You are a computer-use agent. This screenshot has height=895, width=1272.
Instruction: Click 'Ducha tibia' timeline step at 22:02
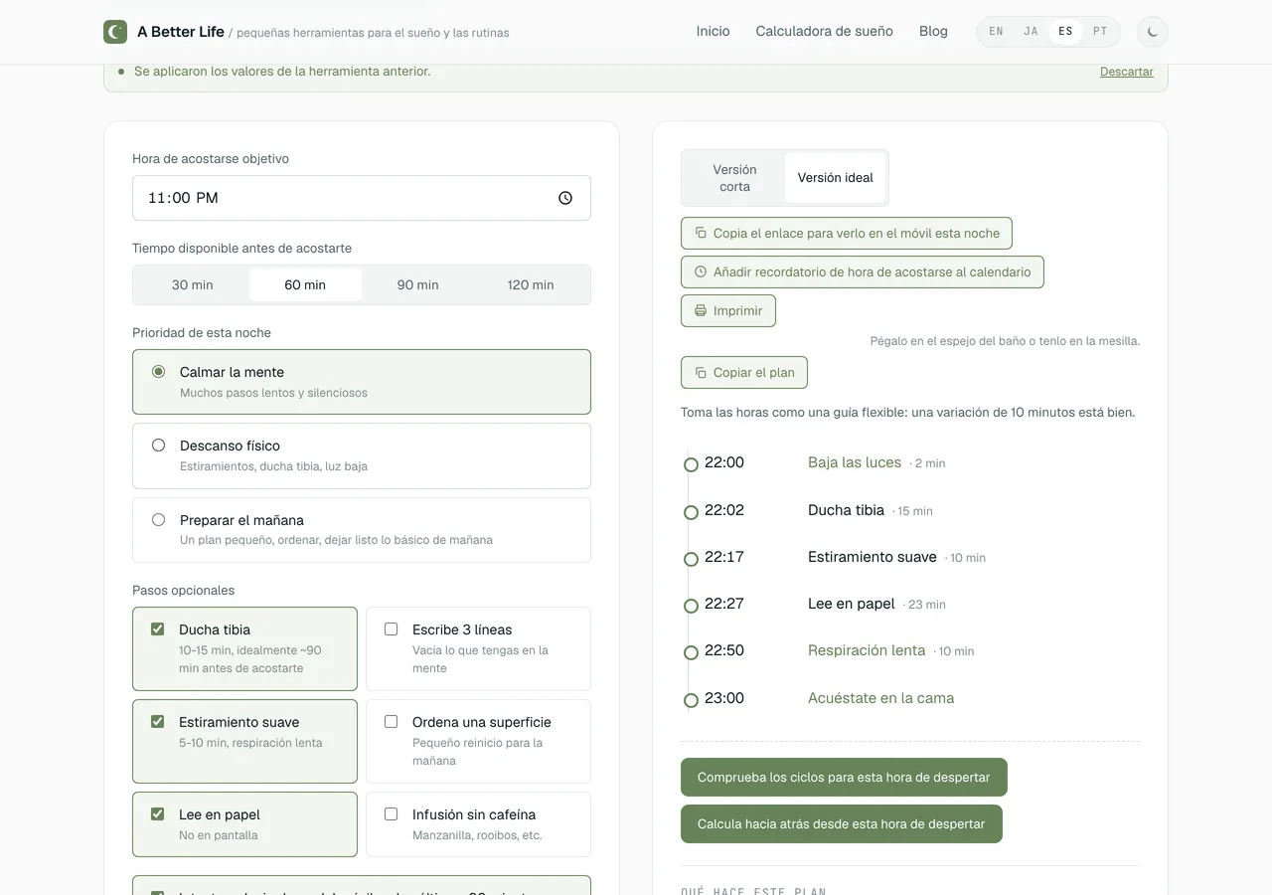[x=846, y=510]
